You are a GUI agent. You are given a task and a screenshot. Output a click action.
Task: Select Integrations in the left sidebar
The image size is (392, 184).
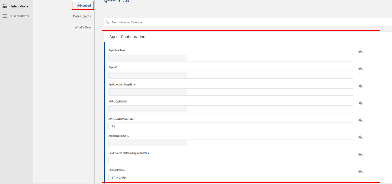(20, 6)
